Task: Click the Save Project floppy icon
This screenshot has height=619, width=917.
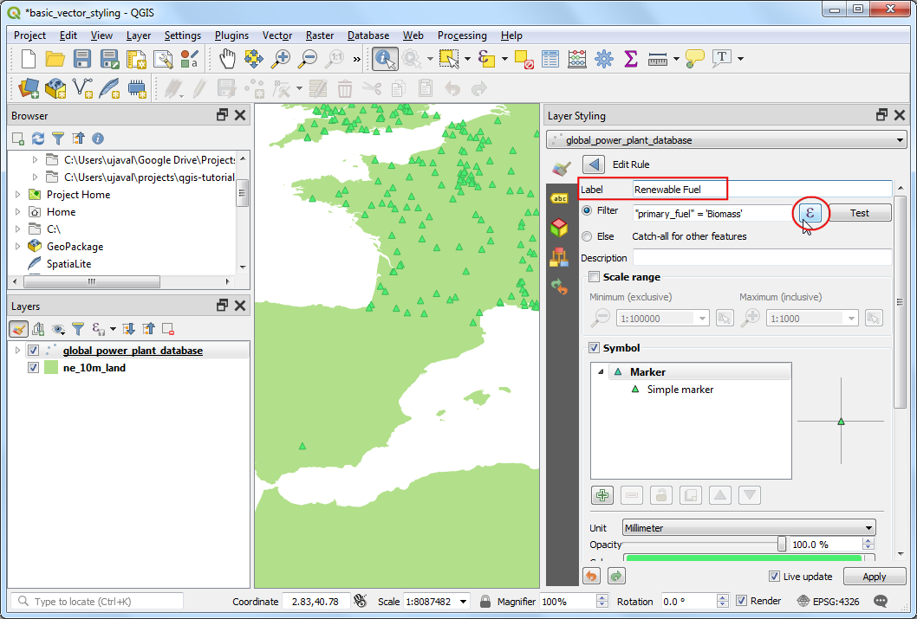Action: 82,58
